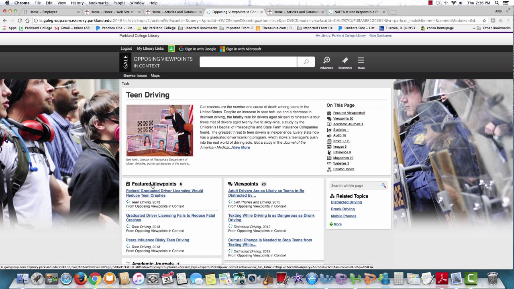Jump to Statistics 1 section

[341, 130]
